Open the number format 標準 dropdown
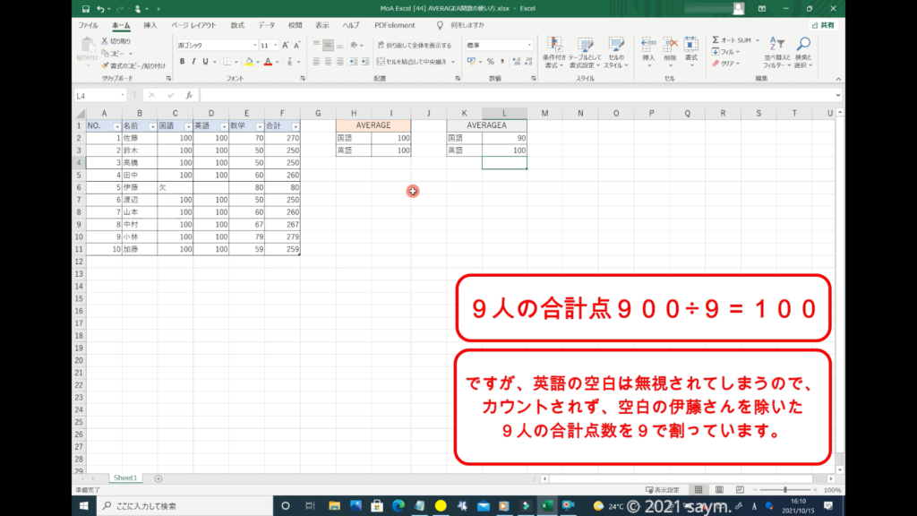 click(528, 45)
